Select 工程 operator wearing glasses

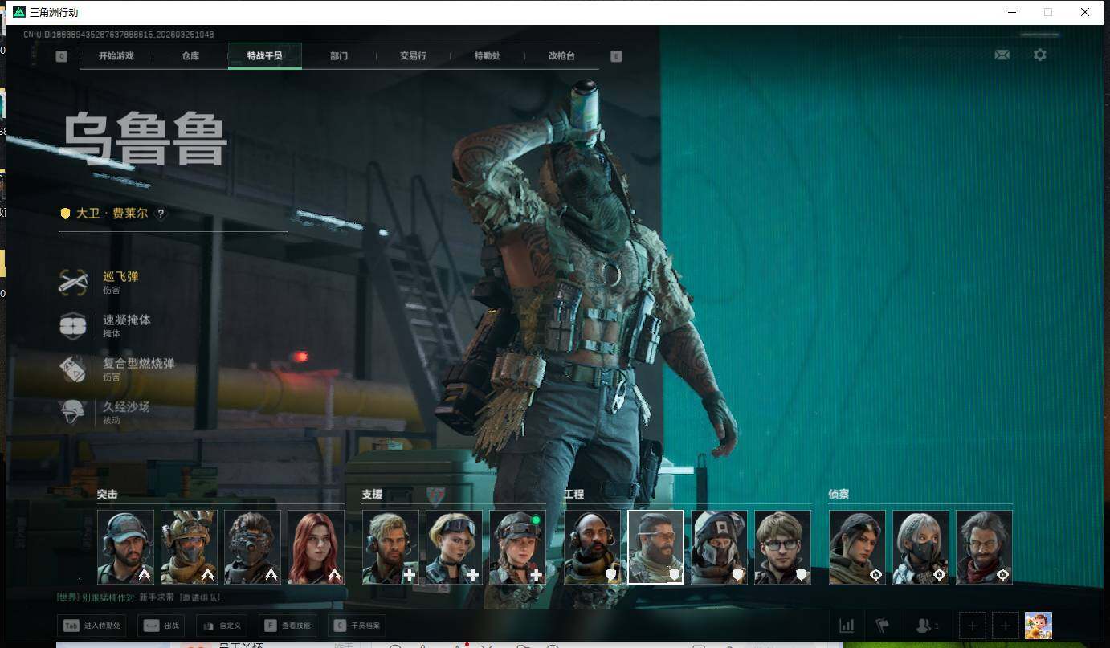(x=782, y=547)
